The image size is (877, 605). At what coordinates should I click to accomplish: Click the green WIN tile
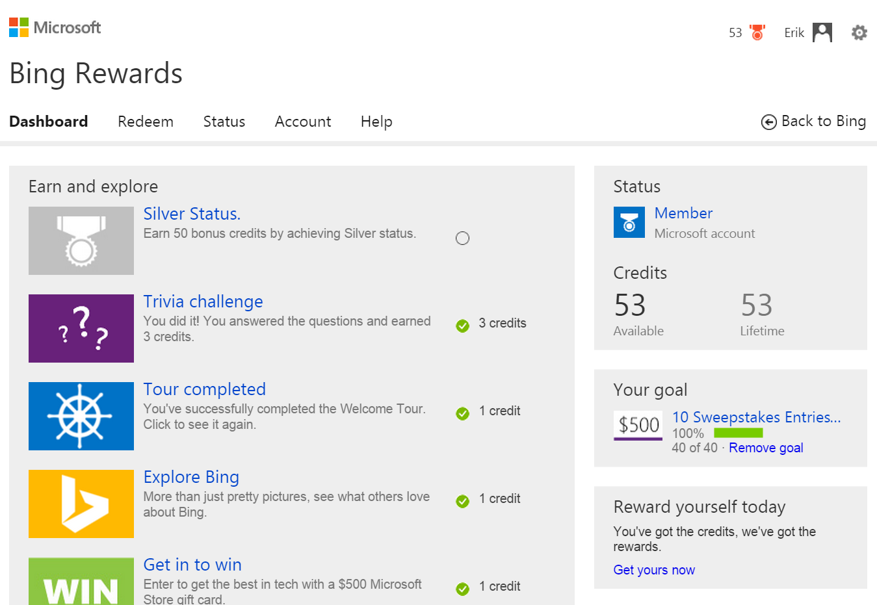(81, 581)
